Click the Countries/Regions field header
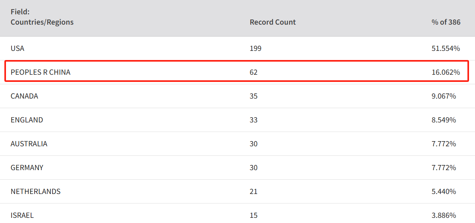Image resolution: width=475 pixels, height=223 pixels. point(42,17)
